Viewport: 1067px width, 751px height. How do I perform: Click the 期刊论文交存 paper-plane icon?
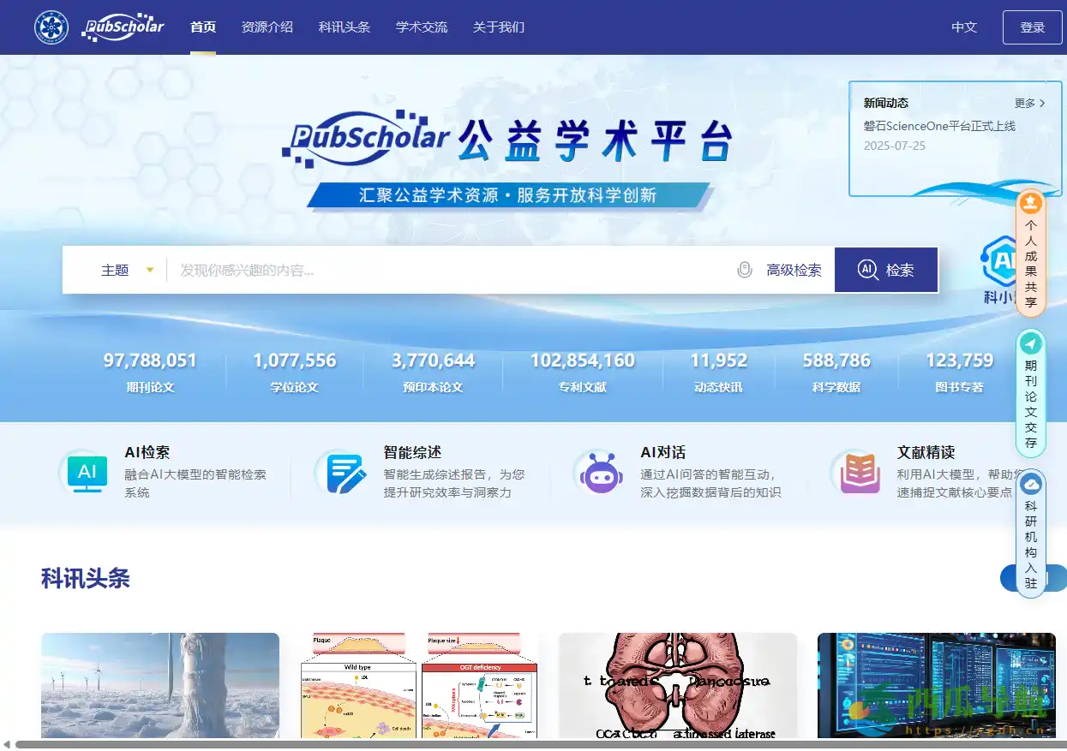[1031, 343]
